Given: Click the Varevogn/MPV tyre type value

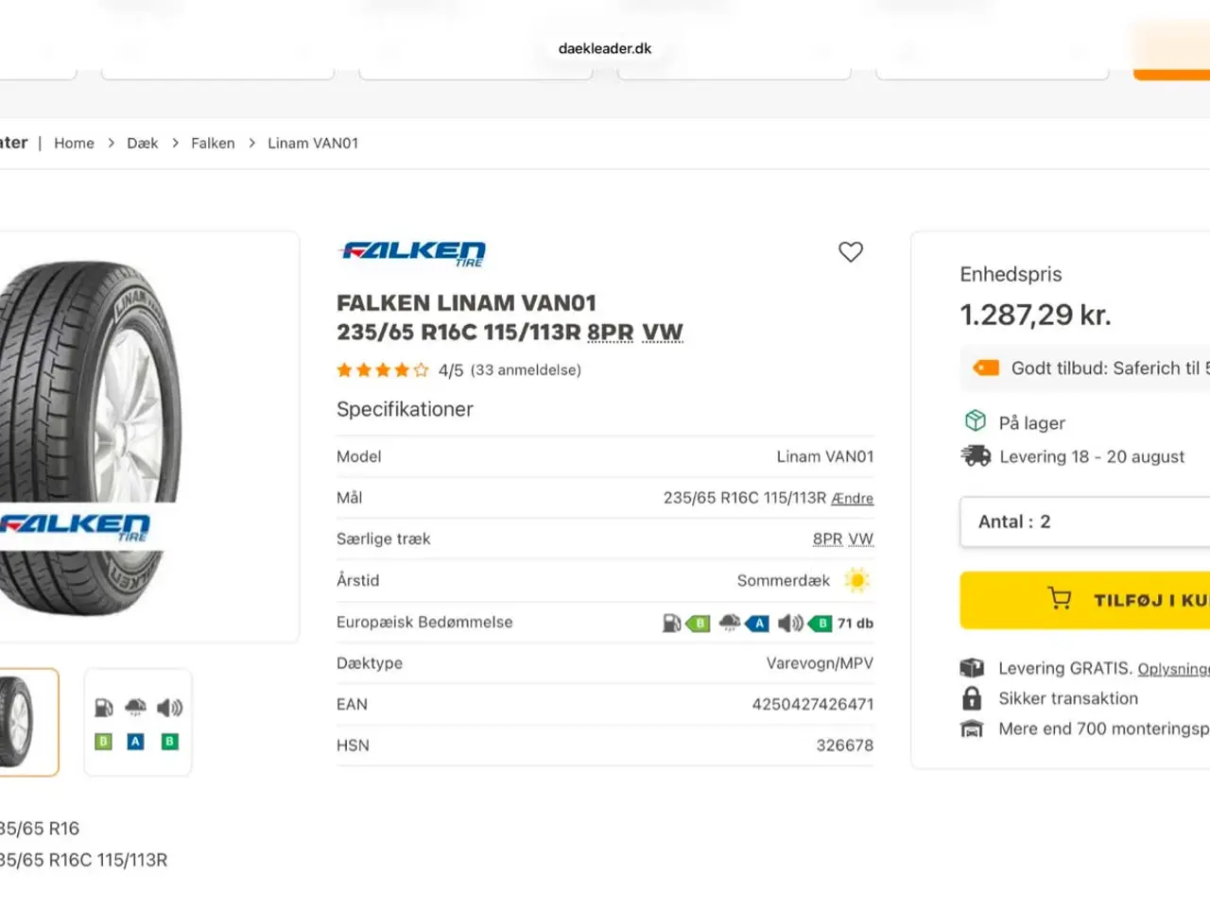Looking at the screenshot, I should point(821,663).
